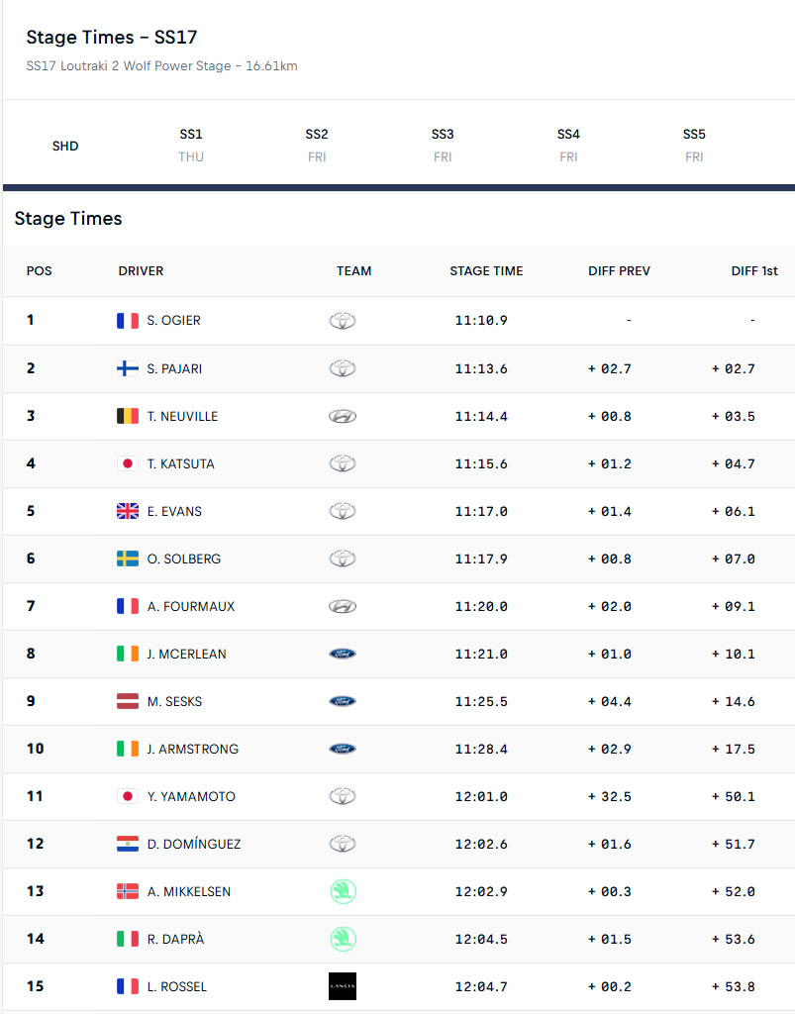The width and height of the screenshot is (795, 1014).
Task: Open the SS3 FRI stage tab
Action: 443,146
